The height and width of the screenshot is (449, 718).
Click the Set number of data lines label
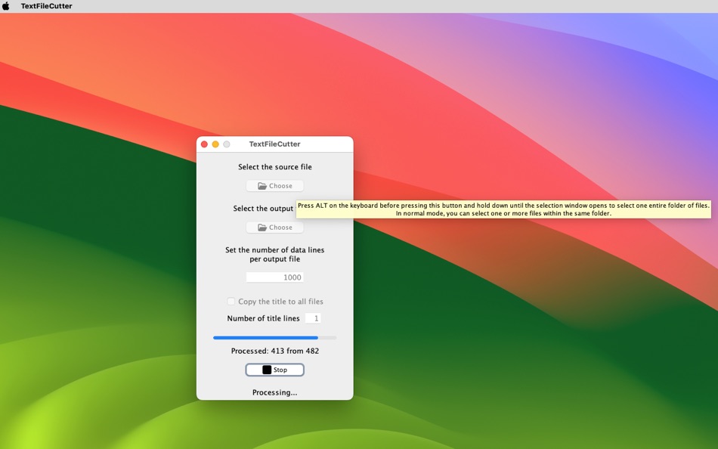tap(275, 254)
